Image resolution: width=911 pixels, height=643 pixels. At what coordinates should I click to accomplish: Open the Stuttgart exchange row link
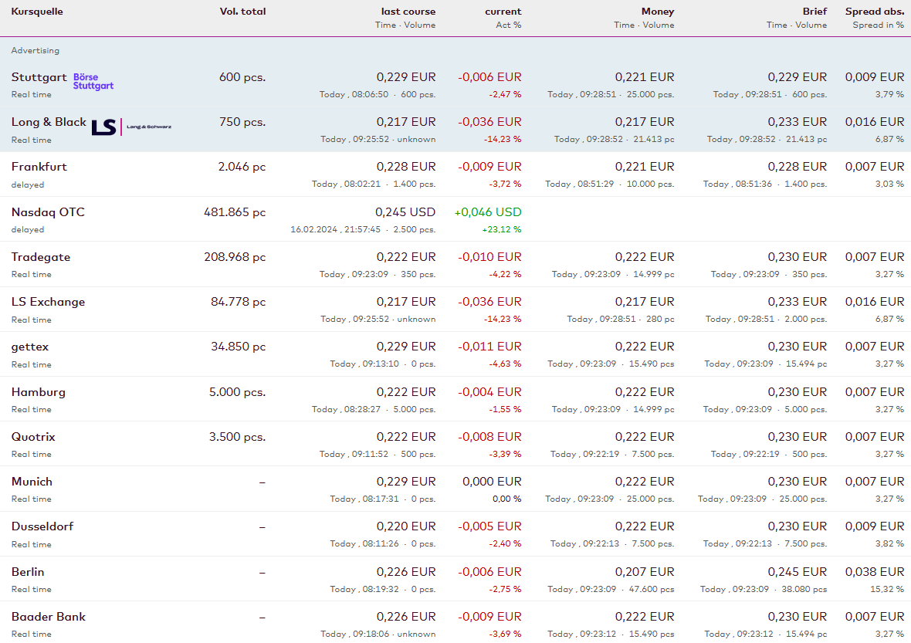(x=39, y=77)
